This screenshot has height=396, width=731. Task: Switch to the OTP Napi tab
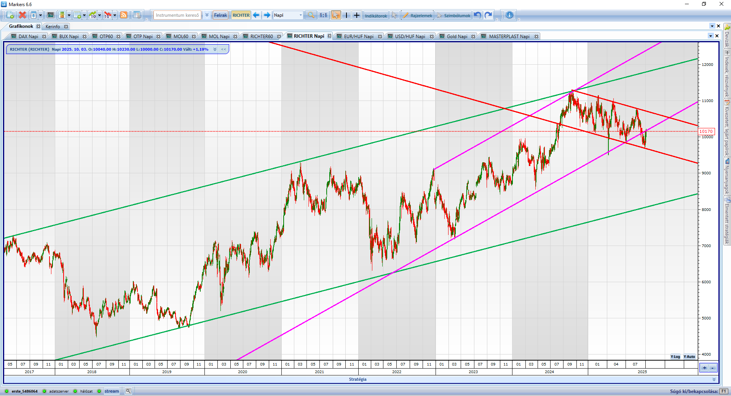coord(143,37)
